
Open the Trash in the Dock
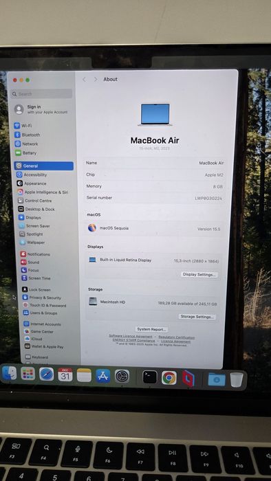(x=237, y=380)
